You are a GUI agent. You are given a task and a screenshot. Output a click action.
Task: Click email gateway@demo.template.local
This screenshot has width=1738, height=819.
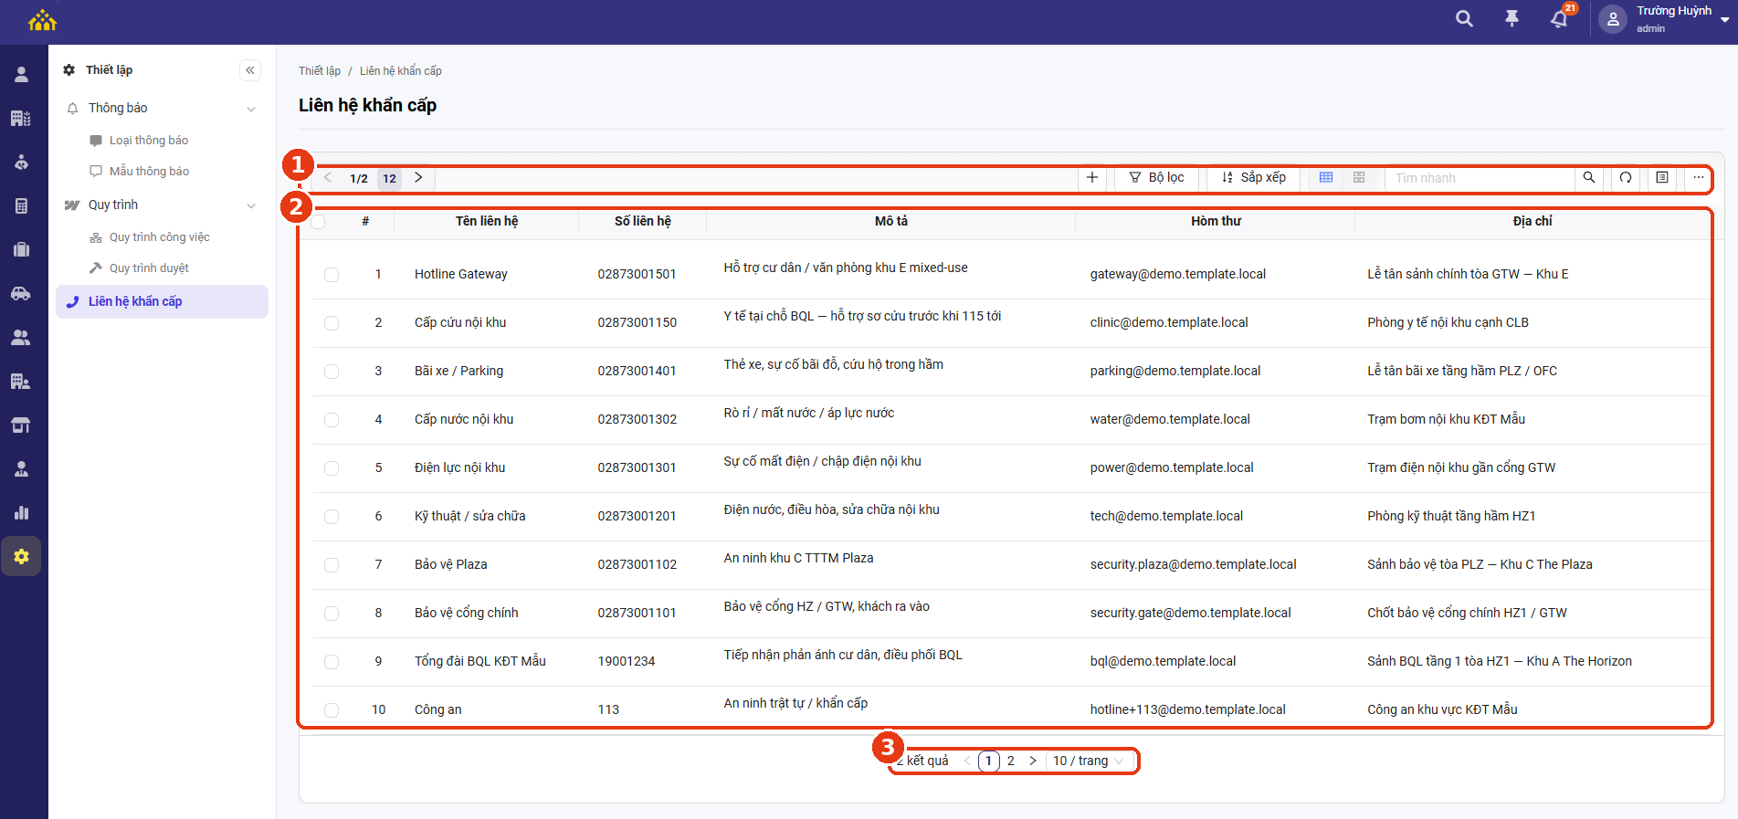(x=1178, y=274)
